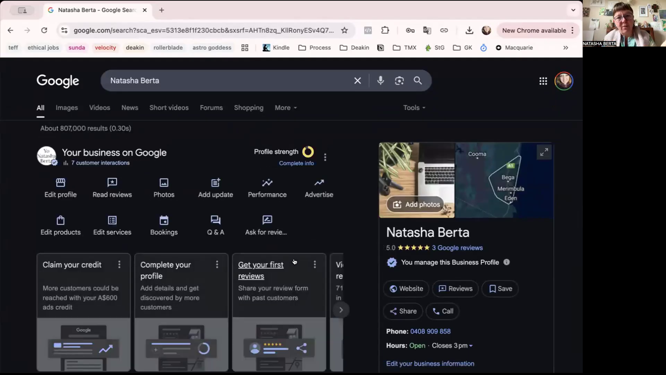Show hidden bookmarks with the chevron
The height and width of the screenshot is (375, 666).
click(566, 48)
